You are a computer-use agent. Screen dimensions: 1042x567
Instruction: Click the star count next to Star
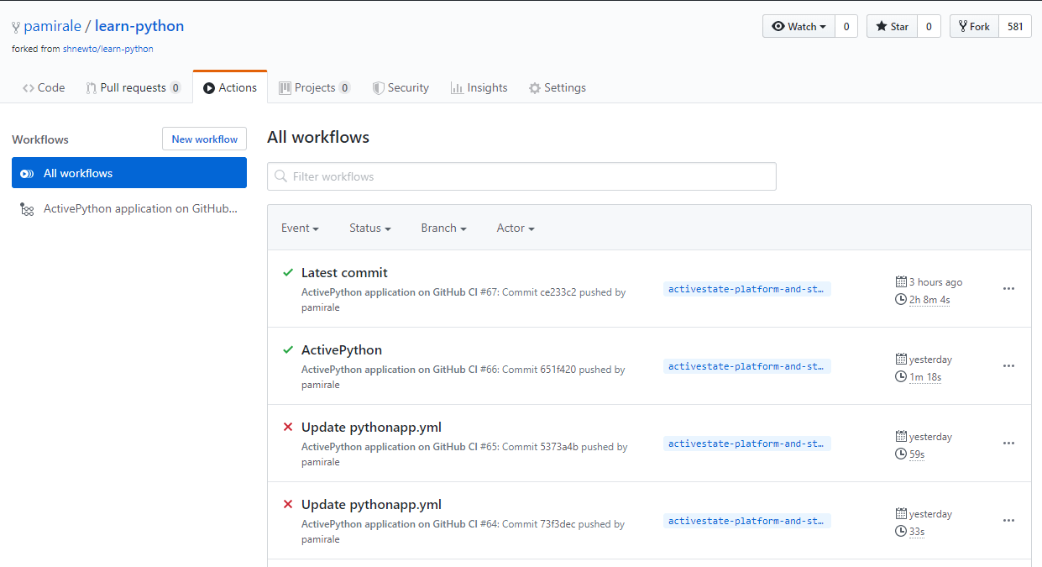click(929, 26)
